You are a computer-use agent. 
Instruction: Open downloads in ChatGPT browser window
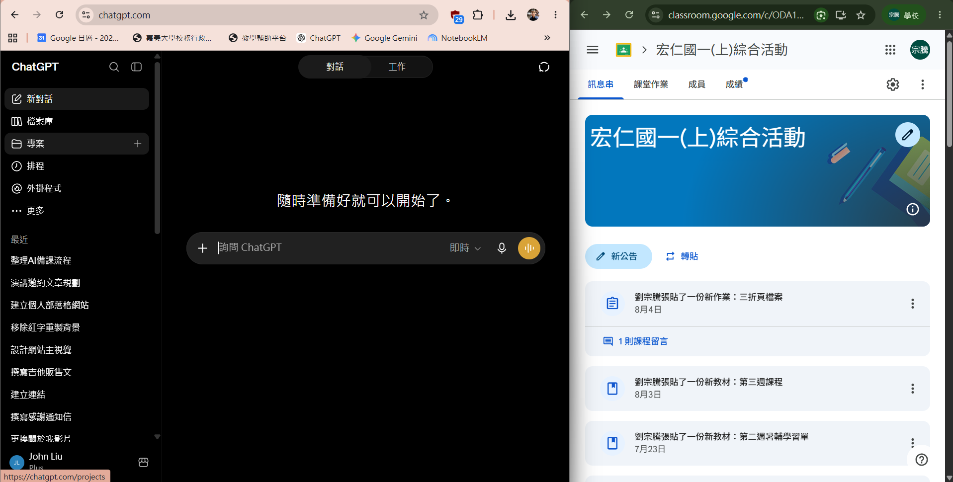[511, 15]
